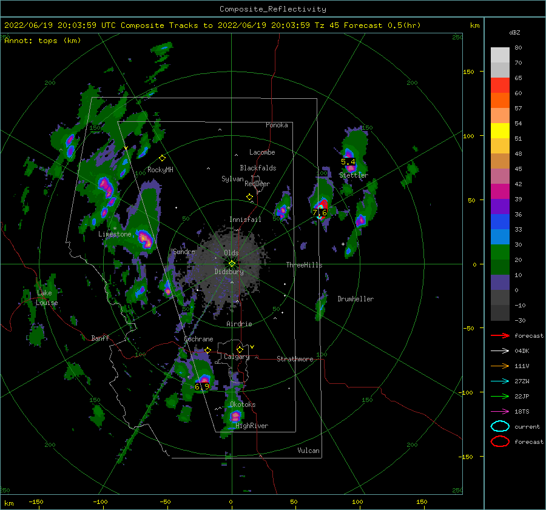Click the ThreeHills city label
Screen dimensions: 546x510
tap(304, 265)
